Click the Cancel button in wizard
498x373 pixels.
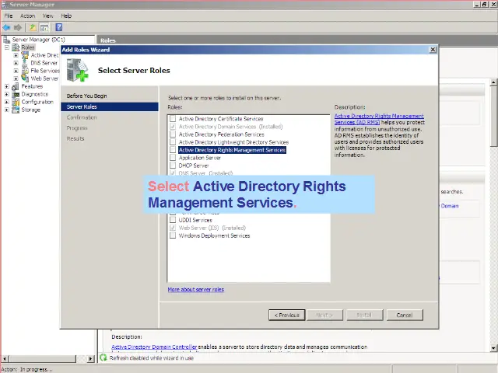click(x=404, y=315)
